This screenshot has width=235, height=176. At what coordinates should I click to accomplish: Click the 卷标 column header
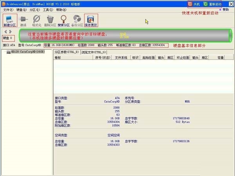[73, 57]
